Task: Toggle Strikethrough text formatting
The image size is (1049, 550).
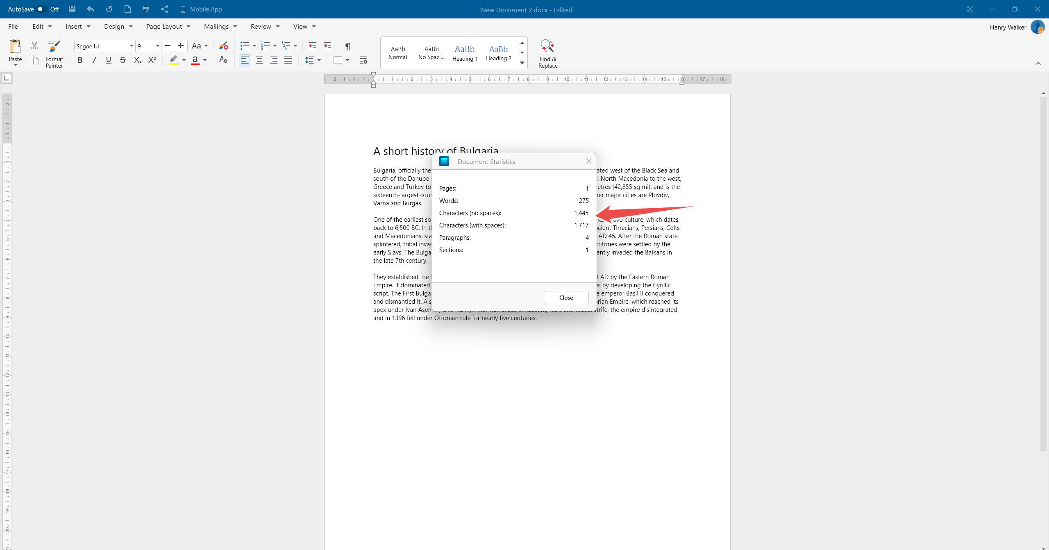Action: click(122, 61)
